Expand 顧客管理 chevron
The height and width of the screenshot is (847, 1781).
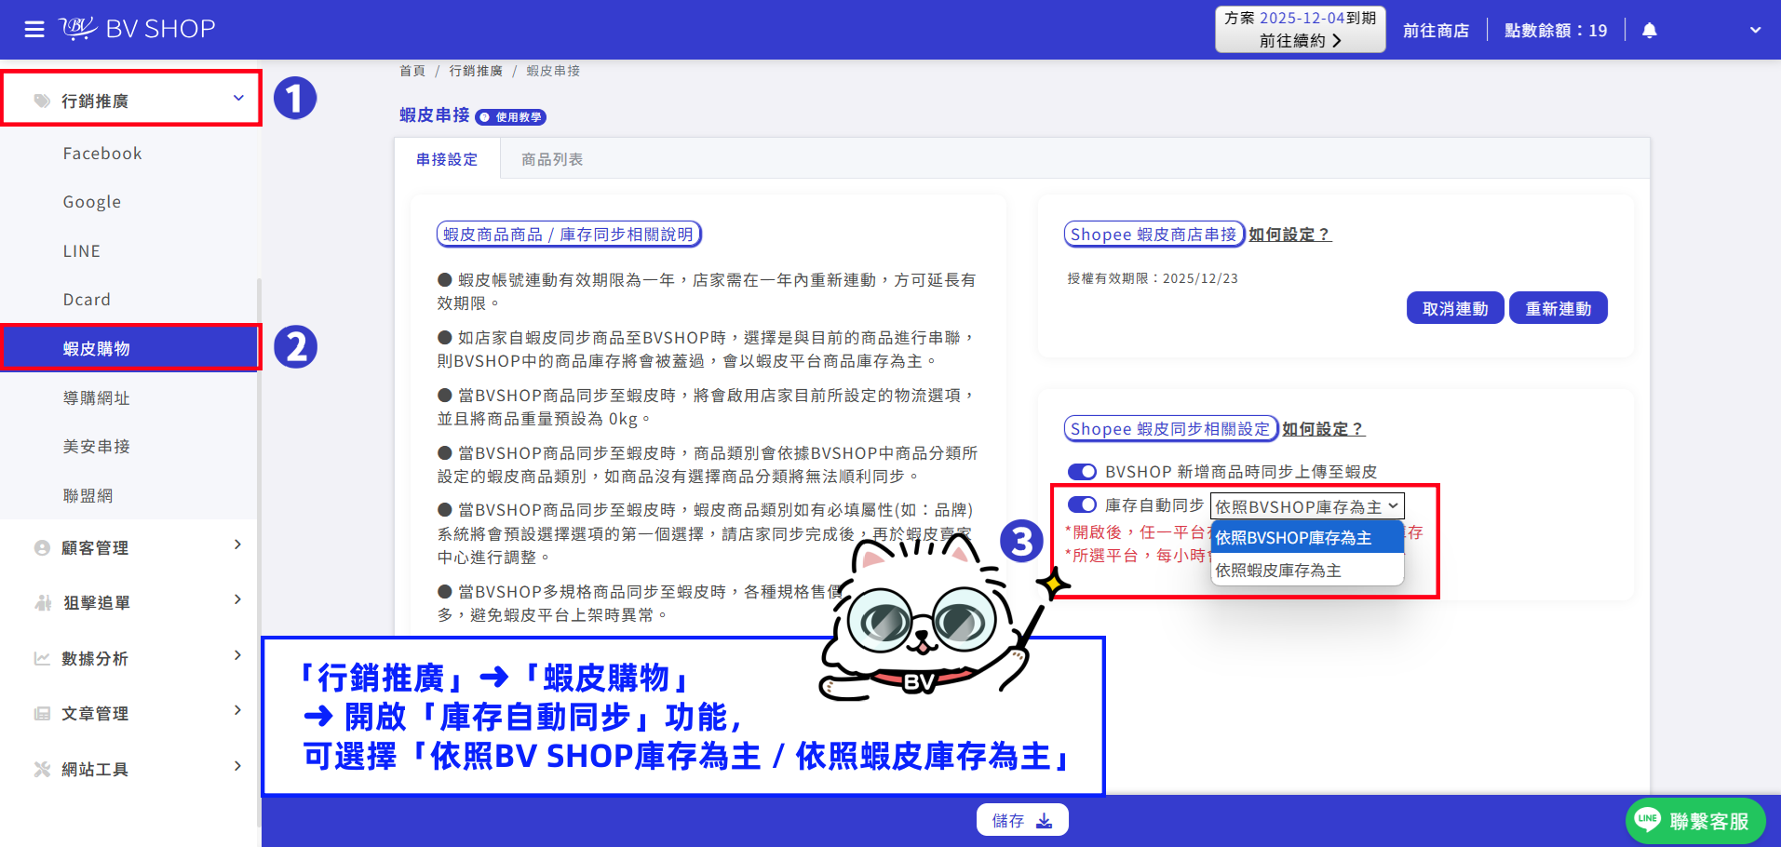[x=238, y=544]
